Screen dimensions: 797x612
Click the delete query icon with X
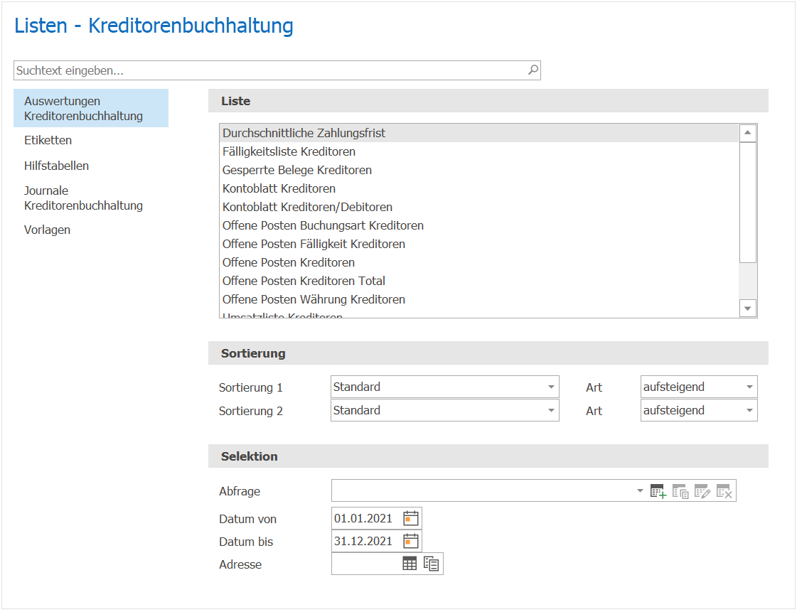point(724,491)
